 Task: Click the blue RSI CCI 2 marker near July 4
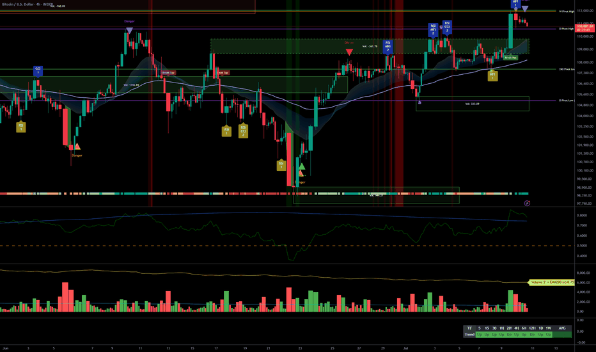(x=447, y=28)
